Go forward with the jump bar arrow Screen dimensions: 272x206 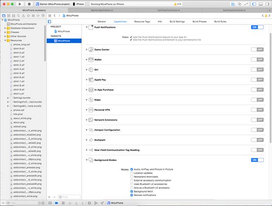[x=59, y=16]
